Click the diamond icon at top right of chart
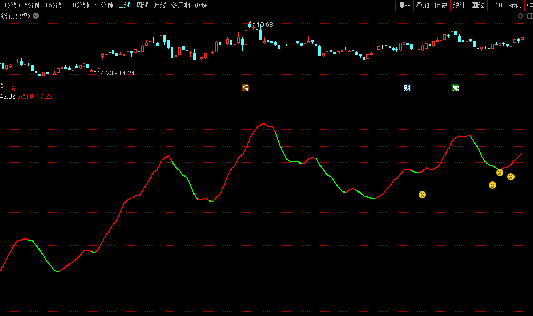Image resolution: width=533 pixels, height=316 pixels. pyautogui.click(x=520, y=16)
